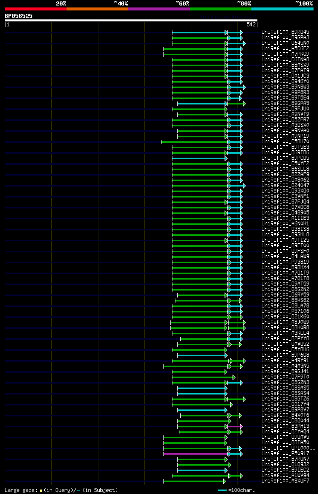318x494 pixels.
Task: Select the UniRef100_A8XUF7 identifier
Action: (285, 481)
